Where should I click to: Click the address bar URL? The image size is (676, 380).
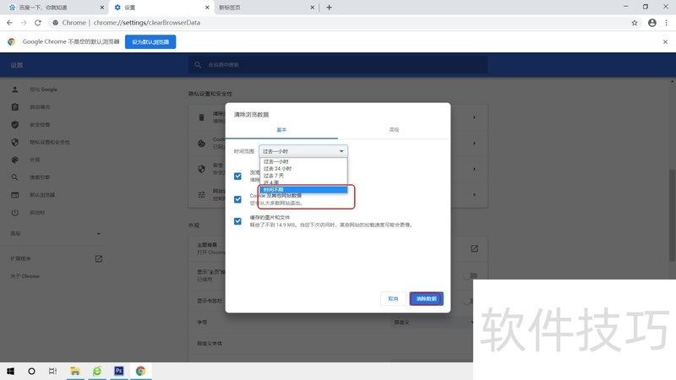pos(146,23)
